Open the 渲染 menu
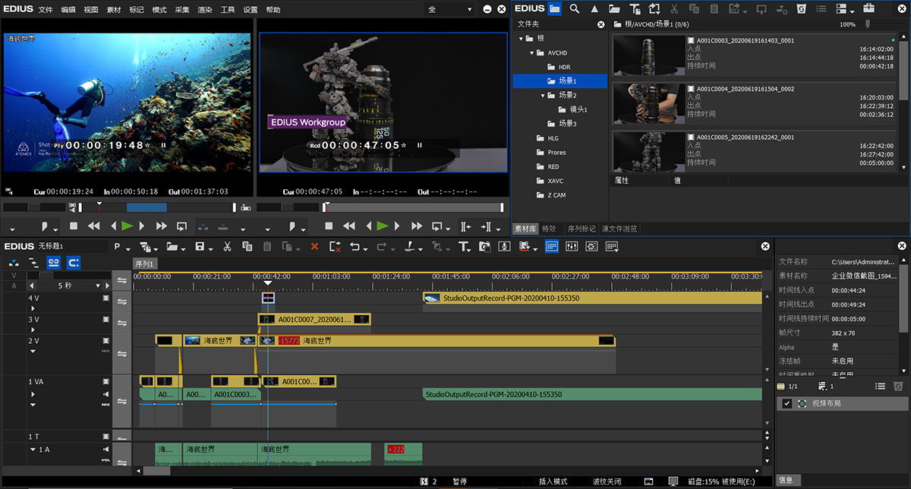 point(204,10)
